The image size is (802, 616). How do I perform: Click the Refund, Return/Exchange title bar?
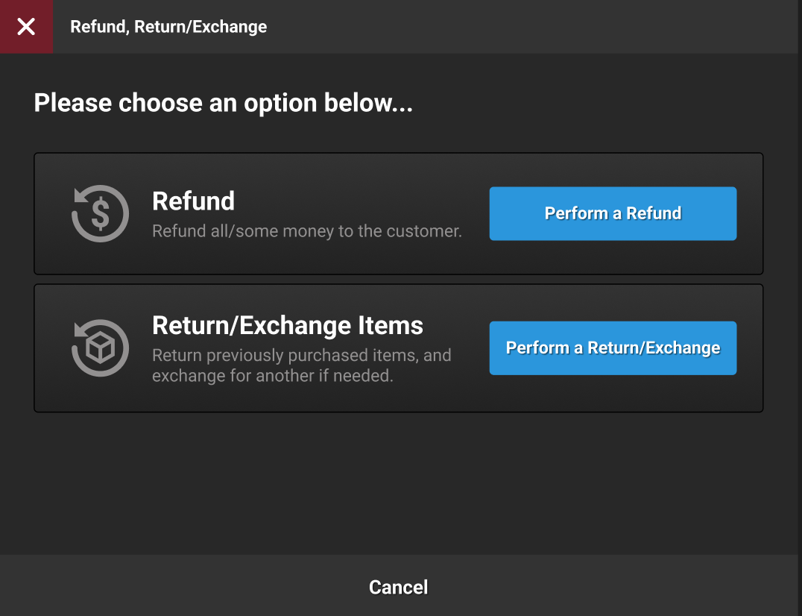click(168, 27)
